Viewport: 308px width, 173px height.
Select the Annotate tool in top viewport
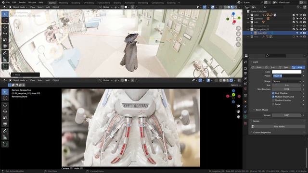tap(5, 53)
